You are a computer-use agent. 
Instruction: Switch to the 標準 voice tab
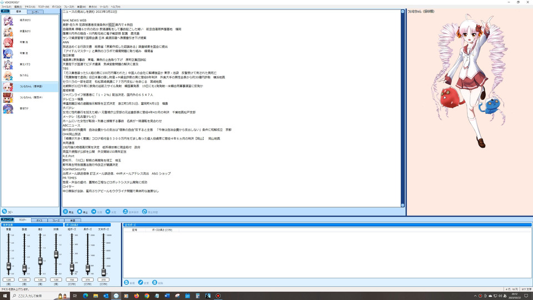click(x=18, y=12)
